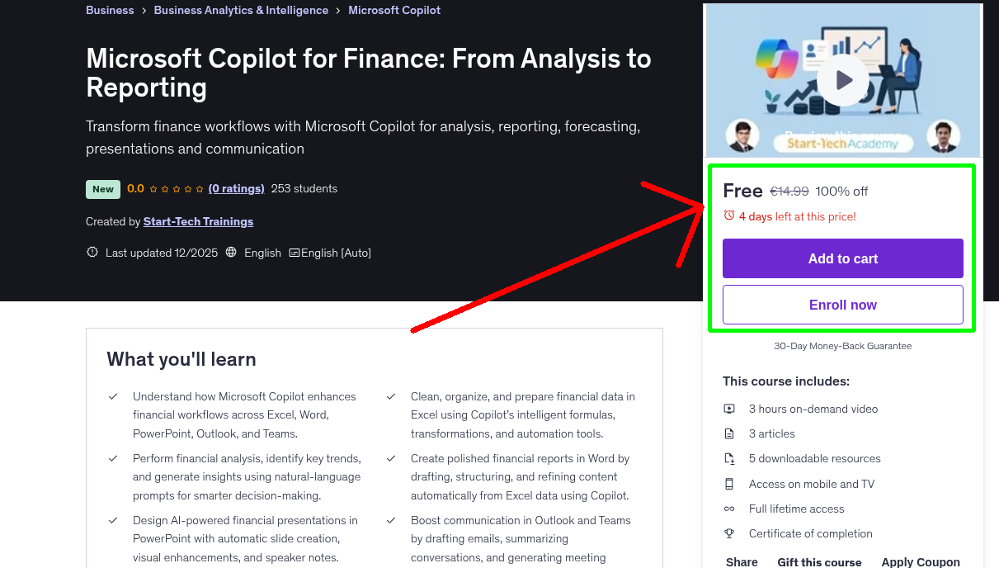Click the last updated clock icon
Image resolution: width=999 pixels, height=568 pixels.
(92, 252)
